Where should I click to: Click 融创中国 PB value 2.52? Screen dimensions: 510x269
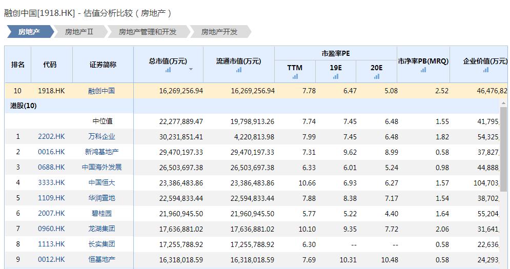click(442, 91)
